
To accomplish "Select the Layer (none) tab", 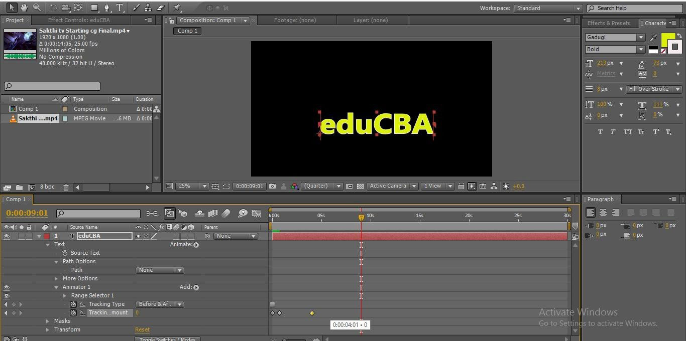I will click(370, 20).
